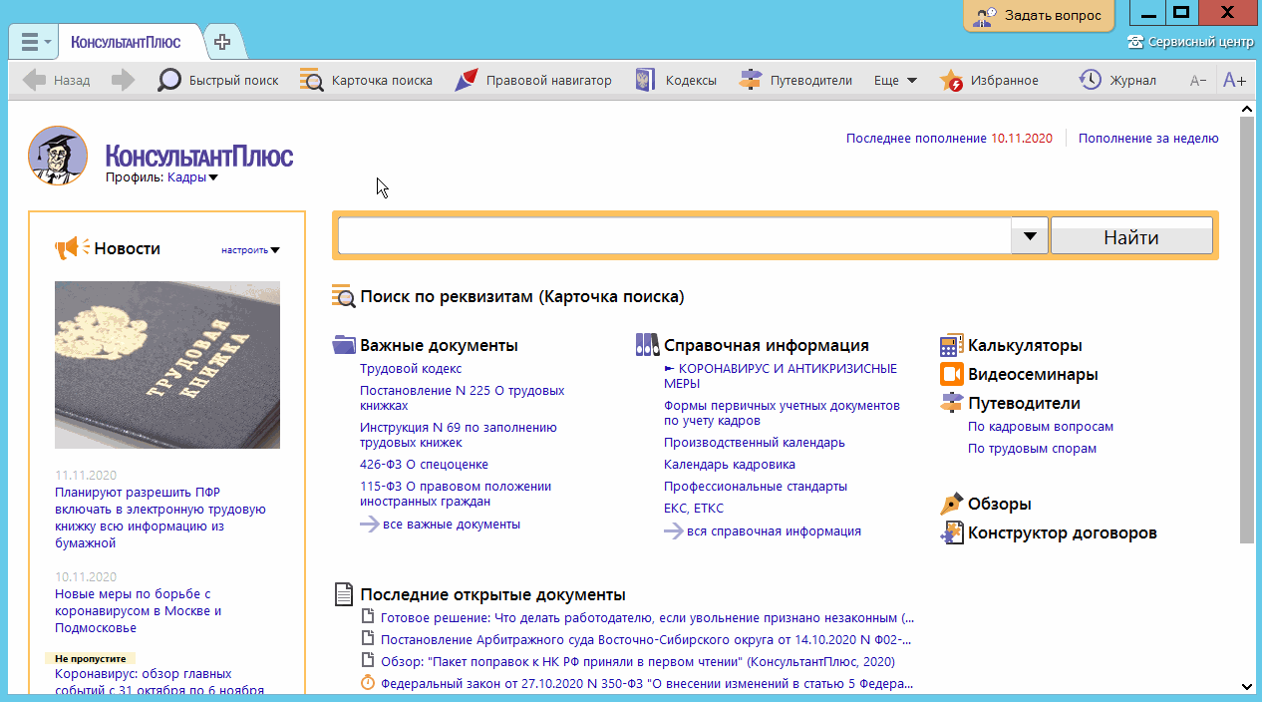Open Поиск по реквизитам (Карточка поиска) link
Viewport: 1262px width, 702px height.
tap(522, 297)
